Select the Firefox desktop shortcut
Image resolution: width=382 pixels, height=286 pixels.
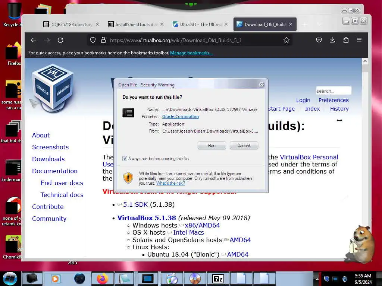coord(14,54)
